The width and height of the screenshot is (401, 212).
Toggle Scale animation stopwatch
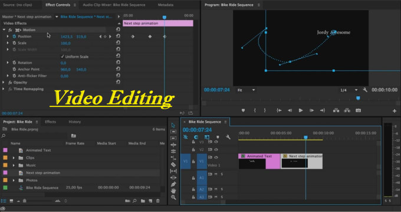click(x=14, y=43)
